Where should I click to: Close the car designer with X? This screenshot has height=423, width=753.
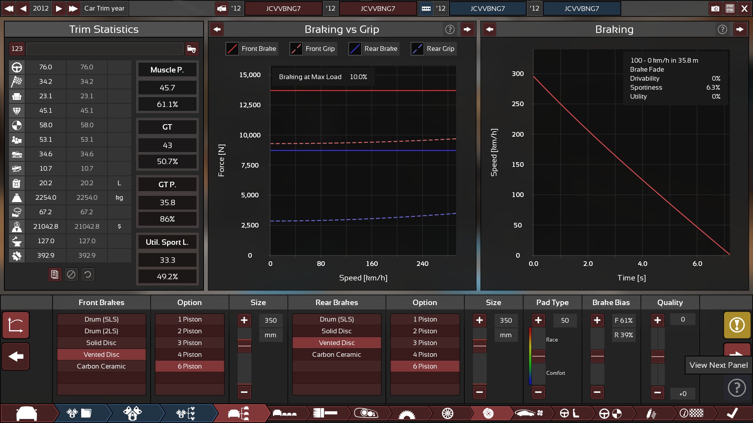[744, 8]
